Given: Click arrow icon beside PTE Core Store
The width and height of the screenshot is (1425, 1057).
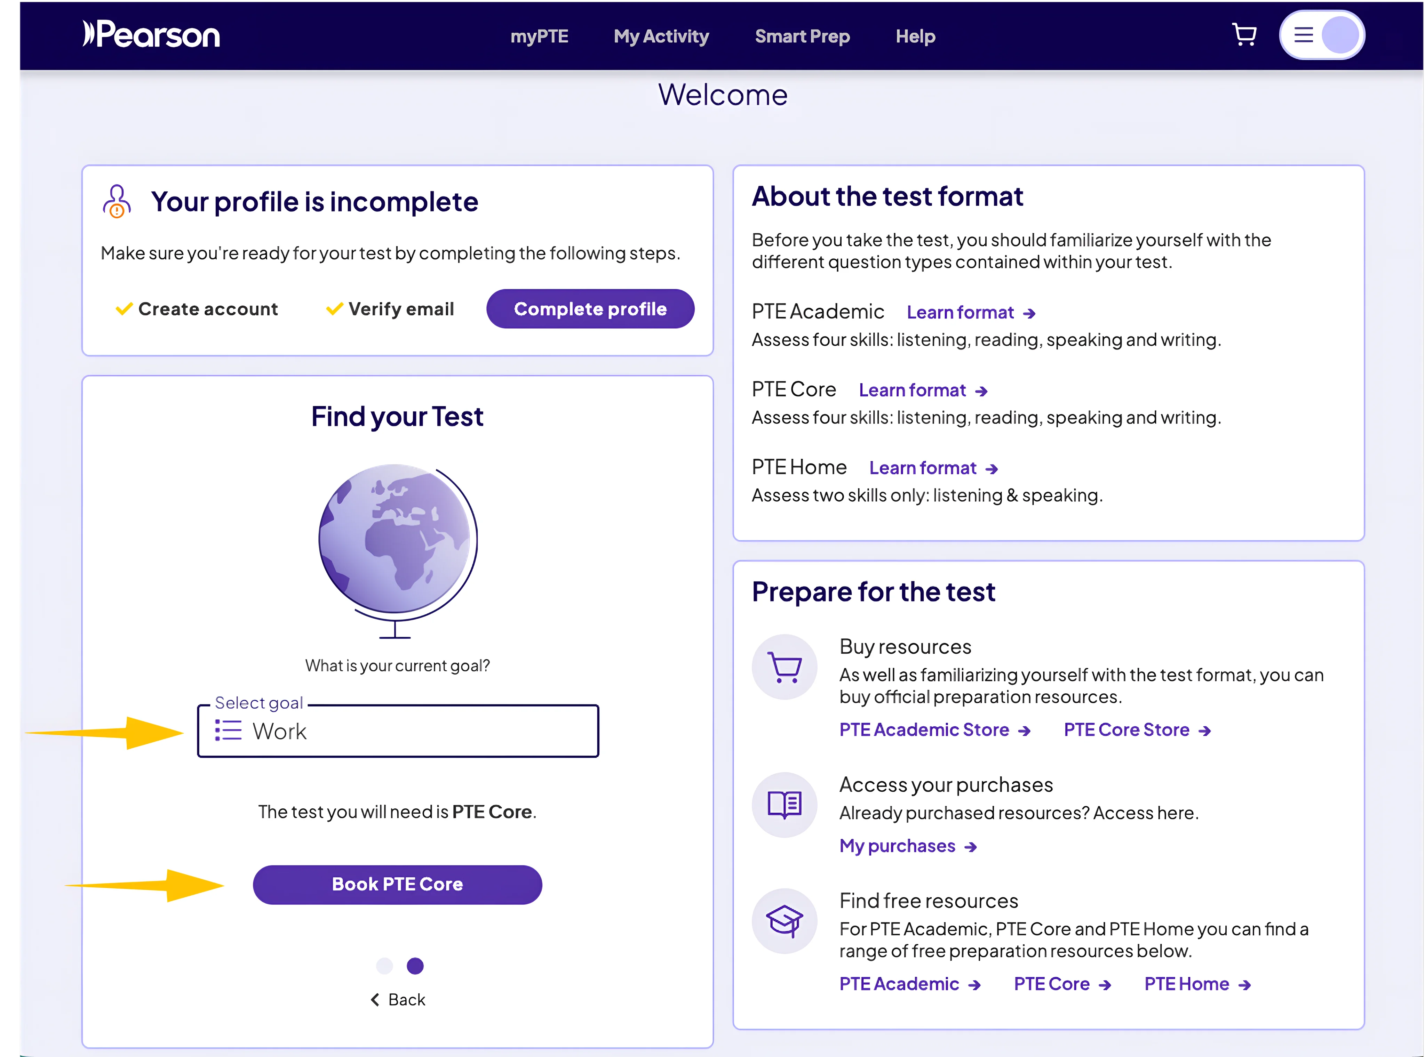Looking at the screenshot, I should coord(1205,731).
